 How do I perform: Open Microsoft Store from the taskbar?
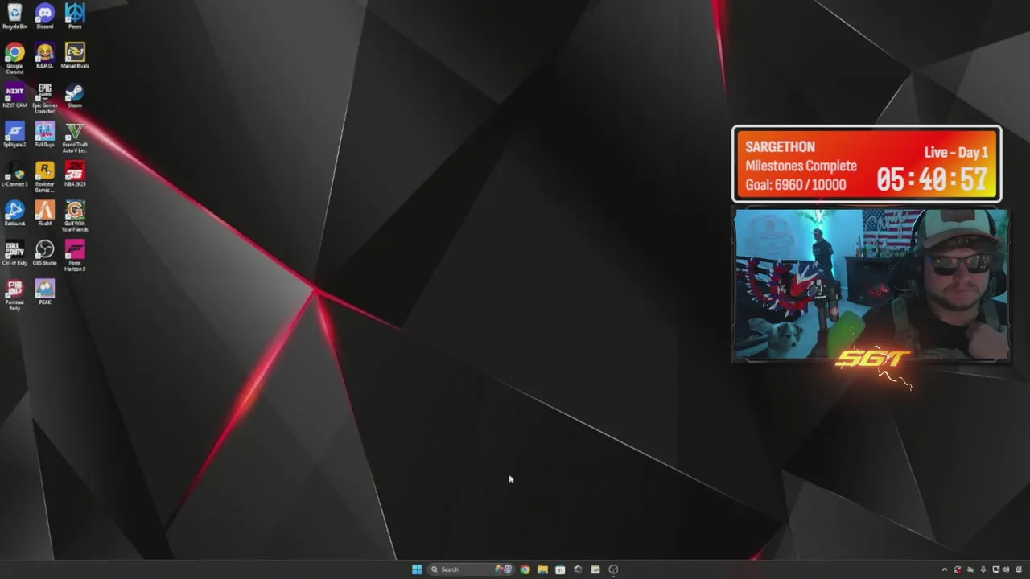pyautogui.click(x=560, y=569)
